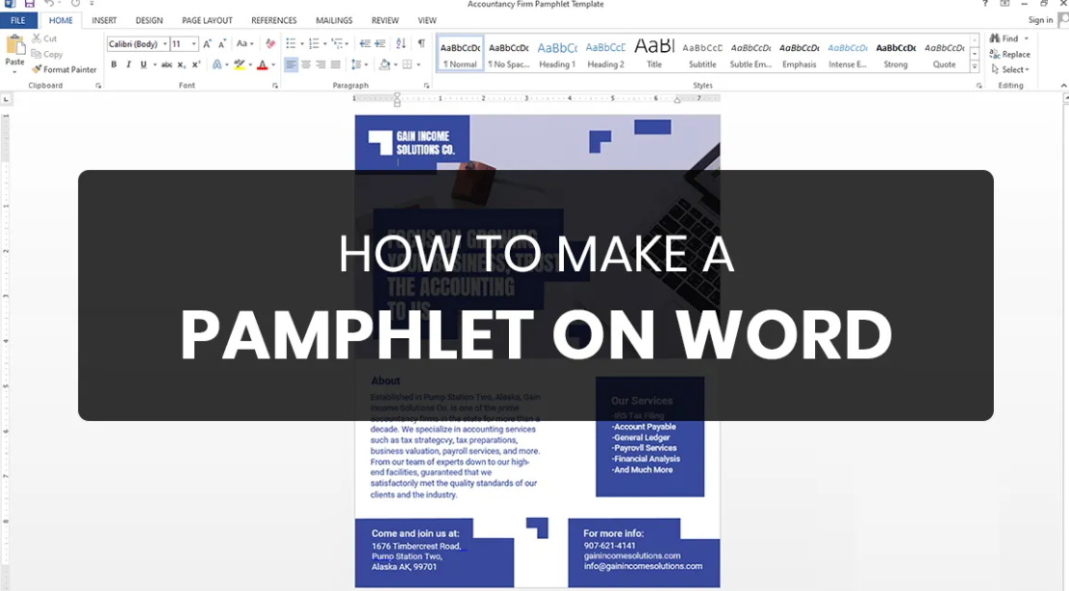1069x591 pixels.
Task: Open the PAGE LAYOUT tab
Action: click(x=207, y=20)
